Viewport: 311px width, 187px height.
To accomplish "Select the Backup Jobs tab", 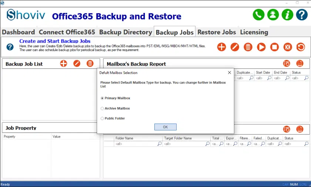I will [174, 32].
